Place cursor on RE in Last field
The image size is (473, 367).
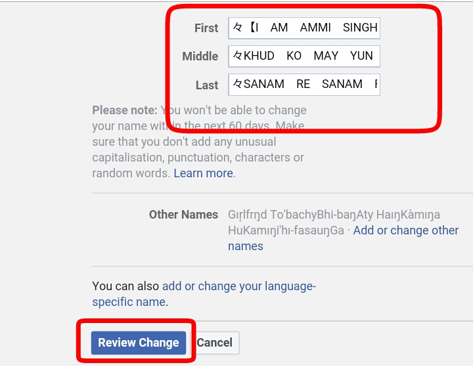[303, 84]
